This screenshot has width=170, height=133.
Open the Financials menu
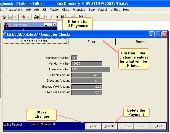click(79, 10)
